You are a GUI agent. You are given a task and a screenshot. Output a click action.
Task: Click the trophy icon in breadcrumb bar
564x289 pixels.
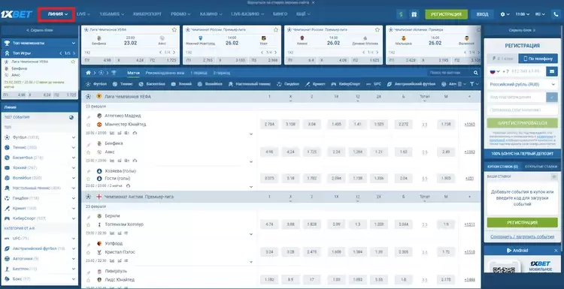114,73
